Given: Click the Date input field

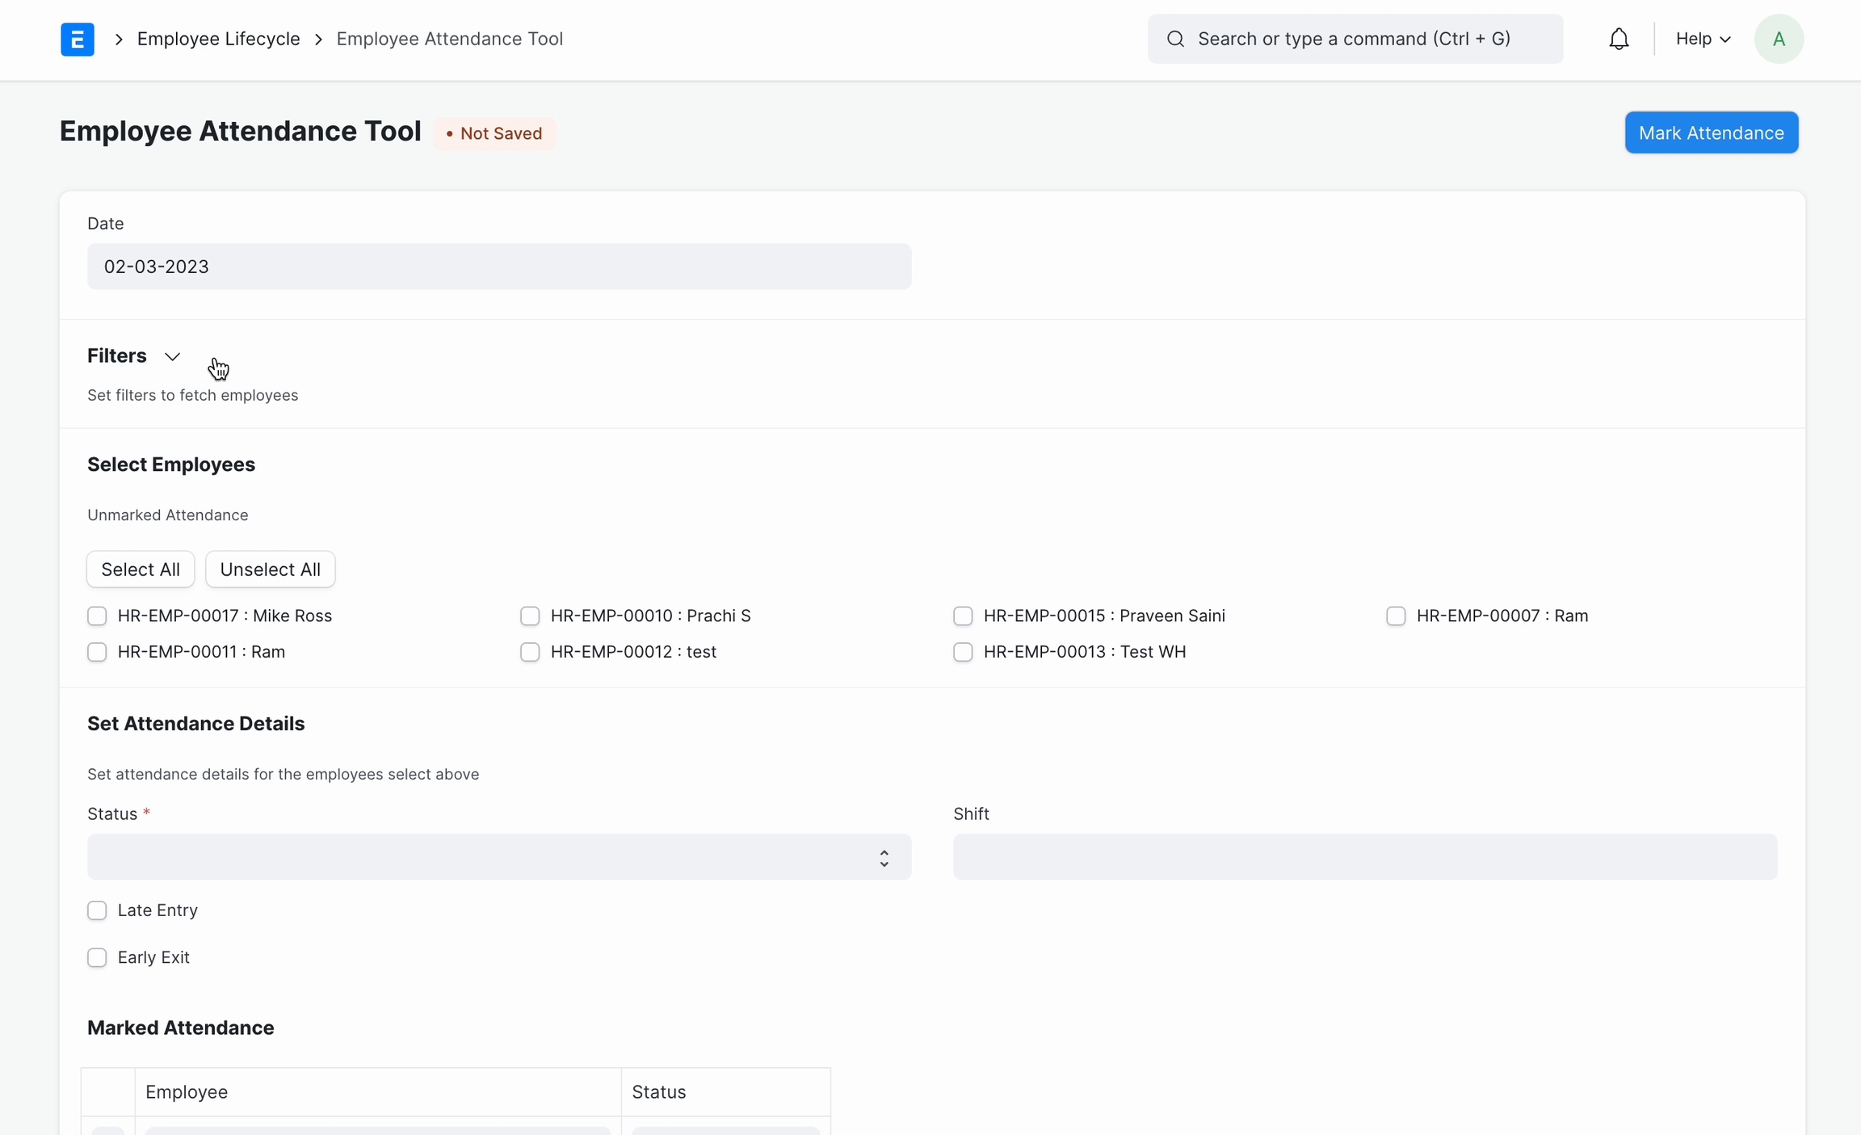Looking at the screenshot, I should (499, 267).
